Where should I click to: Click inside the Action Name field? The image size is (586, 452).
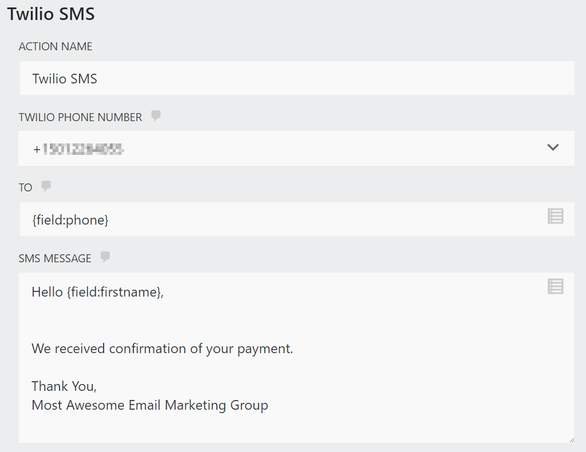coord(229,78)
